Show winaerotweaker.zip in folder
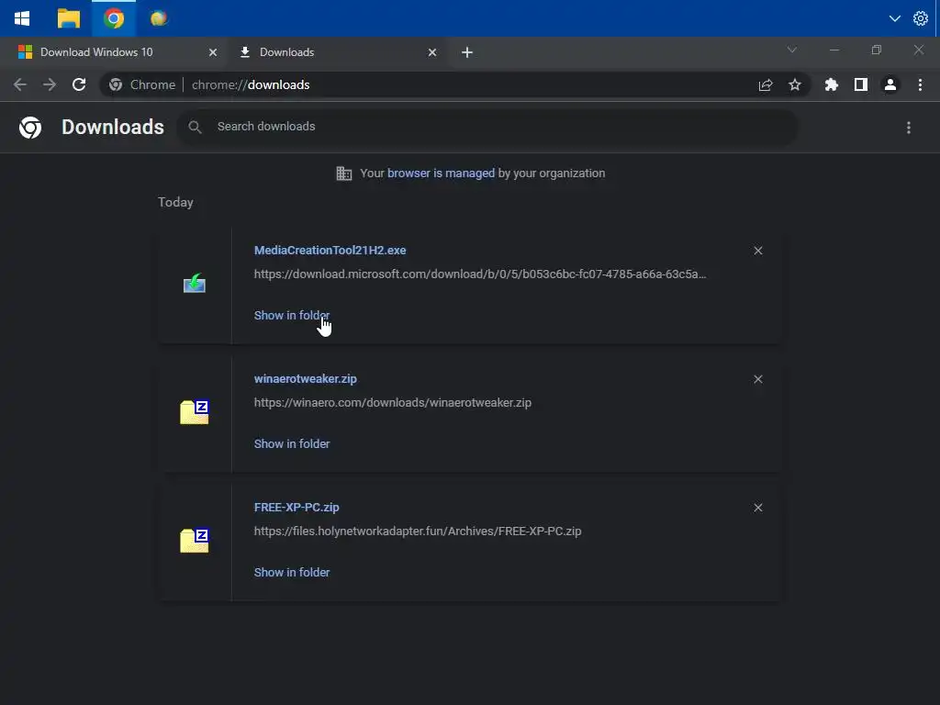940x705 pixels. pyautogui.click(x=292, y=443)
